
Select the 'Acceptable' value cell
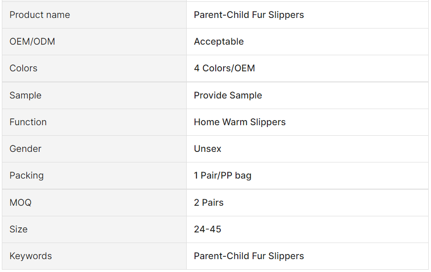pos(218,41)
